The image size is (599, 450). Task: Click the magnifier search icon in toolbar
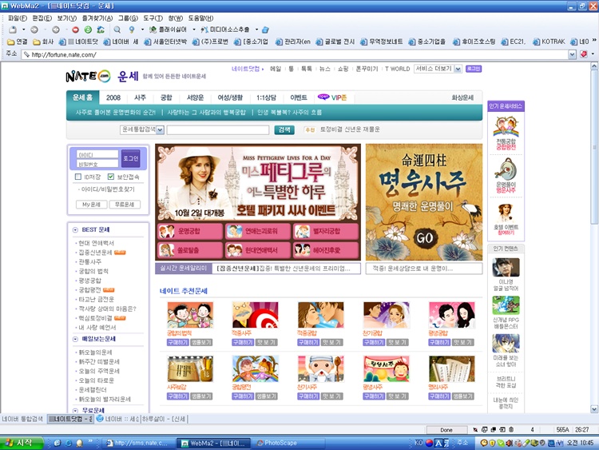pyautogui.click(x=117, y=30)
